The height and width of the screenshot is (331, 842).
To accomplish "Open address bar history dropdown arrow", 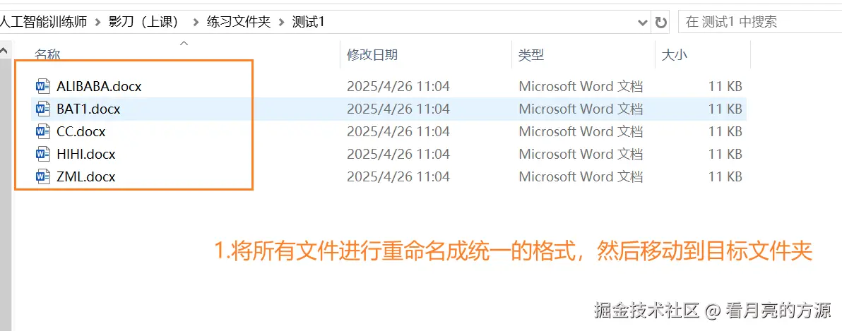I will click(643, 22).
